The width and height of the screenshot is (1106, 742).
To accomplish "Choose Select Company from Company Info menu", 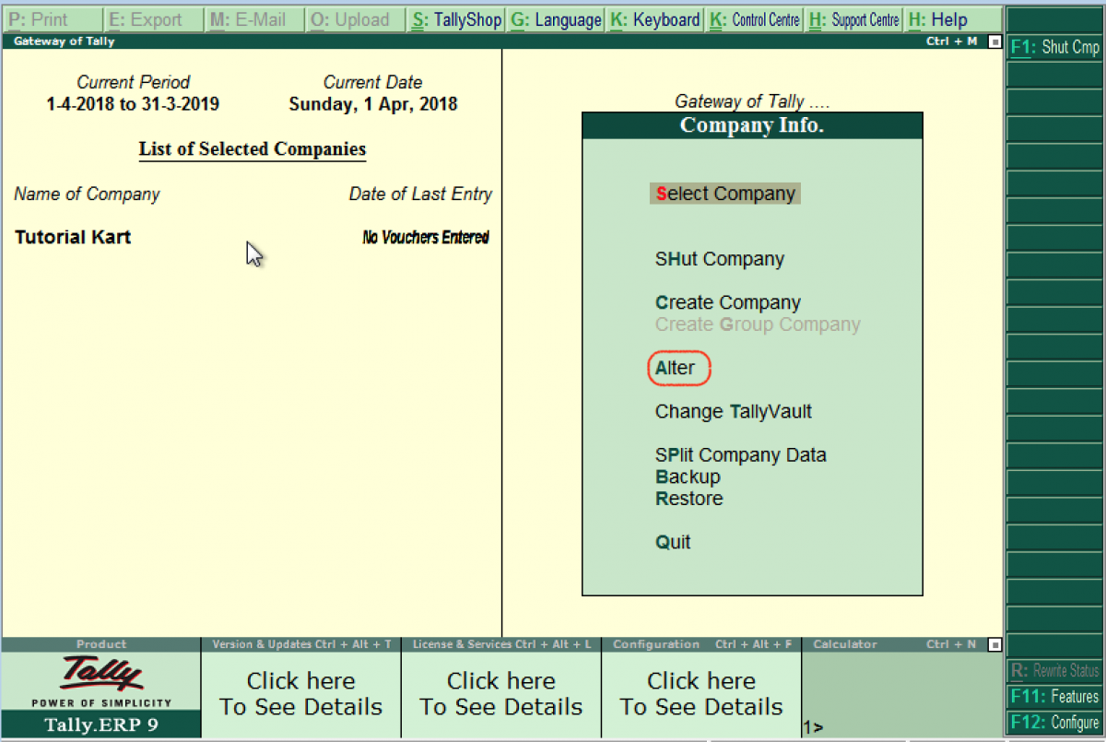I will (x=724, y=194).
